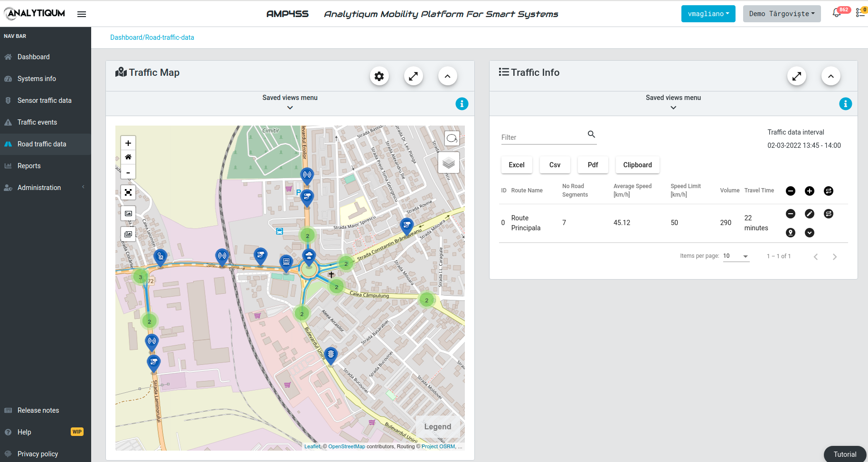Reset map to home view
The height and width of the screenshot is (462, 868).
click(128, 157)
